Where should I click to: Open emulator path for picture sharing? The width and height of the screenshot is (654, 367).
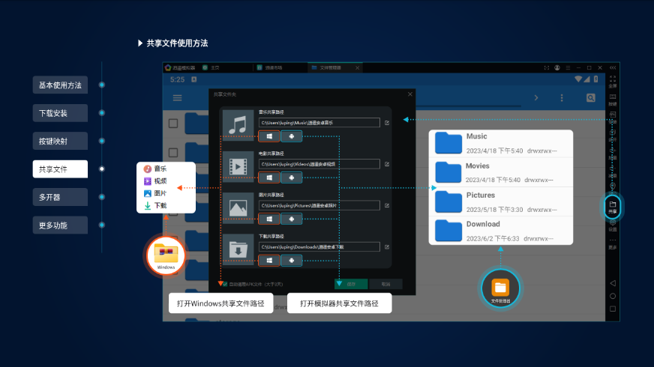click(x=292, y=219)
